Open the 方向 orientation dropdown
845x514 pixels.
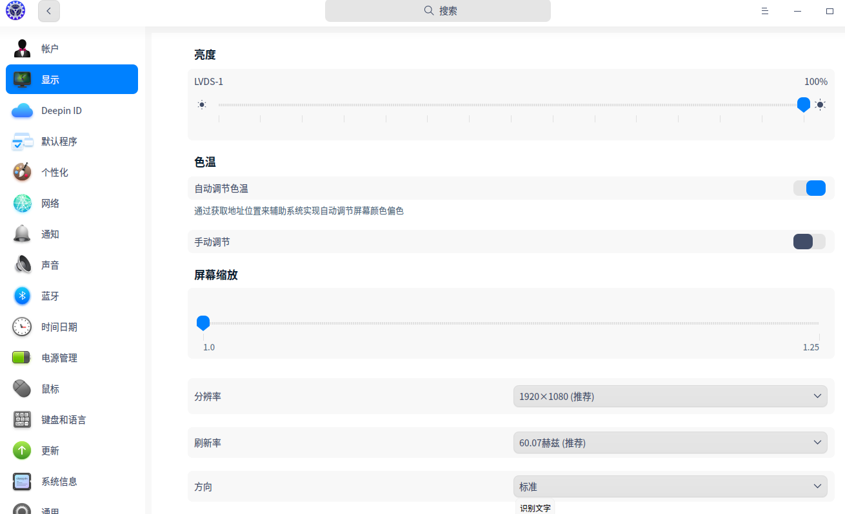670,486
